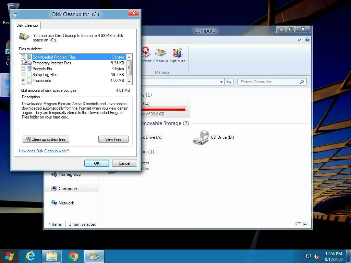Screen dimensions: 351x263
Task: Open the CD Drive (D:) icon
Action: click(x=201, y=138)
